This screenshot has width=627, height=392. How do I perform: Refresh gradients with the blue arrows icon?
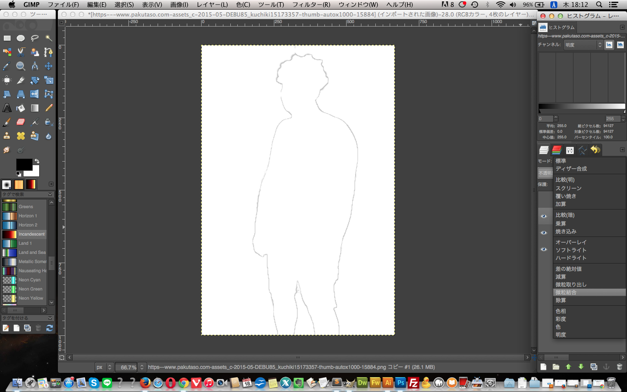point(49,328)
